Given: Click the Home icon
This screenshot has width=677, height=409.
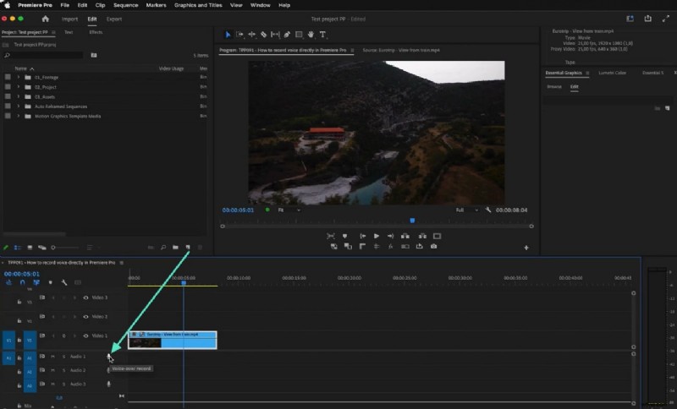Looking at the screenshot, I should point(46,19).
